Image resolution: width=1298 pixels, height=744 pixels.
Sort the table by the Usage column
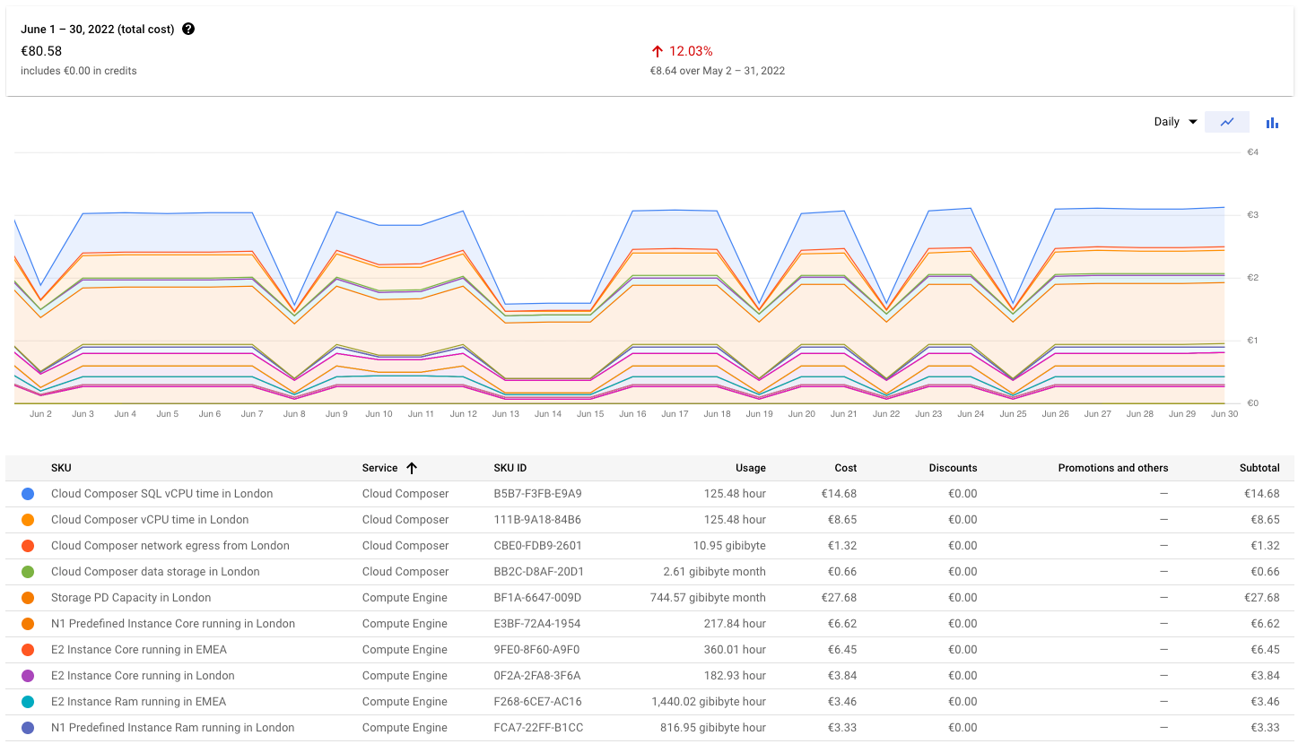point(750,467)
